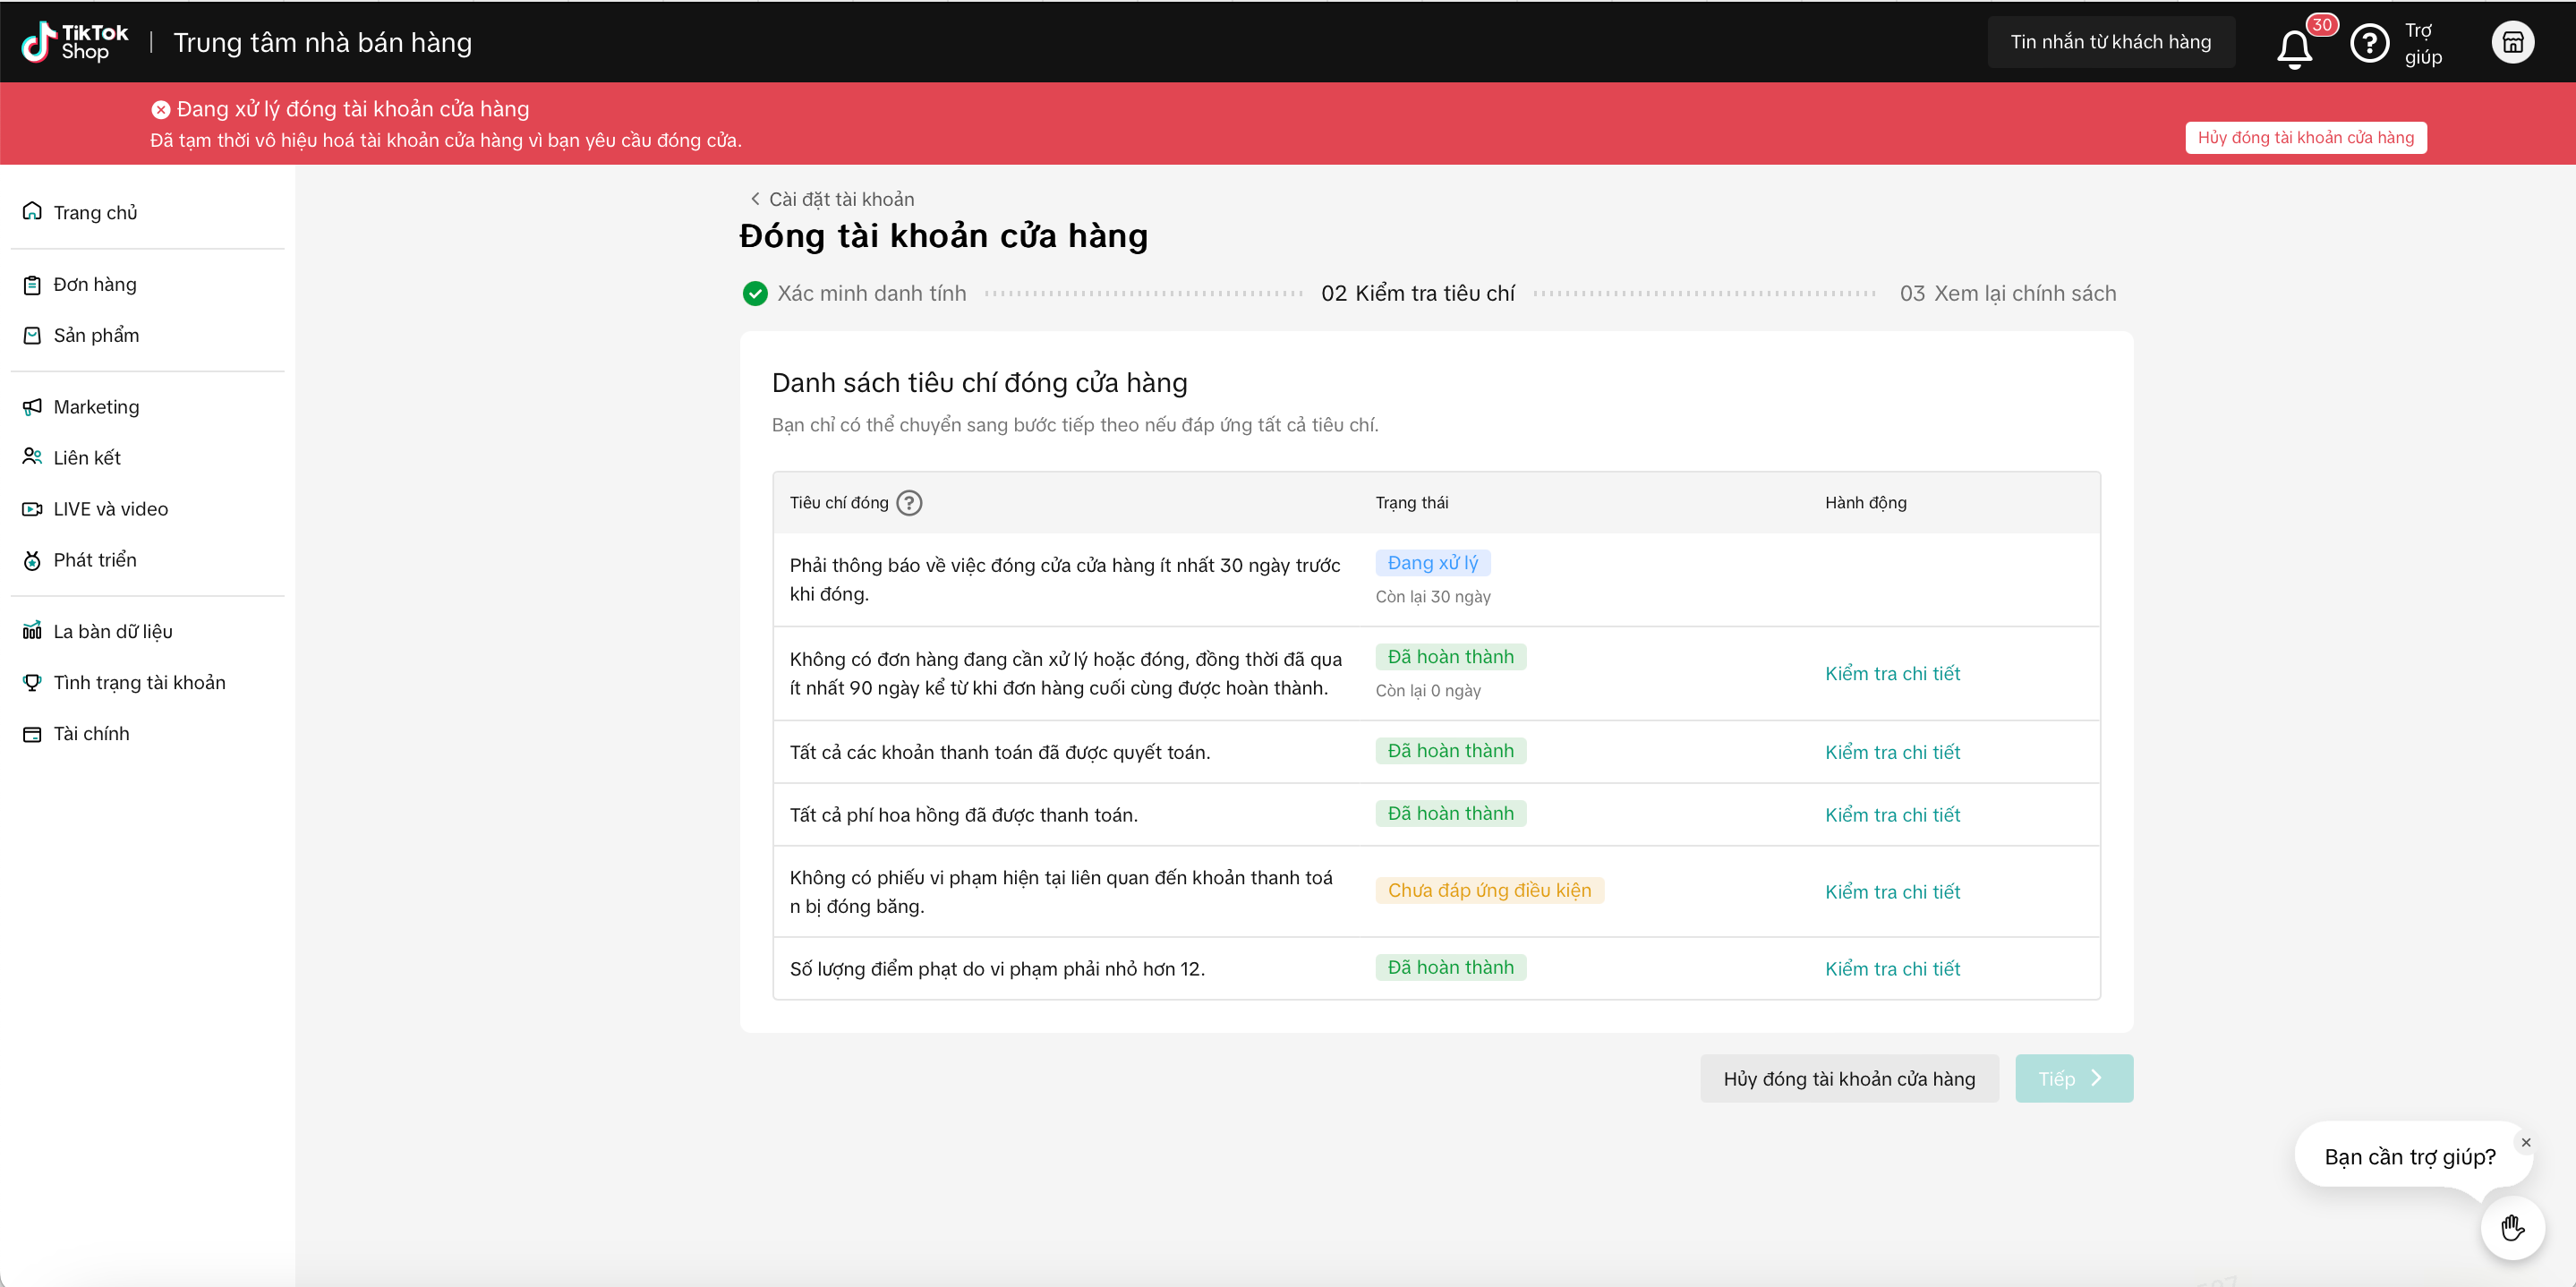Open Kiểm tra chi tiết for frozen payment violation
The width and height of the screenshot is (2576, 1287).
coord(1891,891)
